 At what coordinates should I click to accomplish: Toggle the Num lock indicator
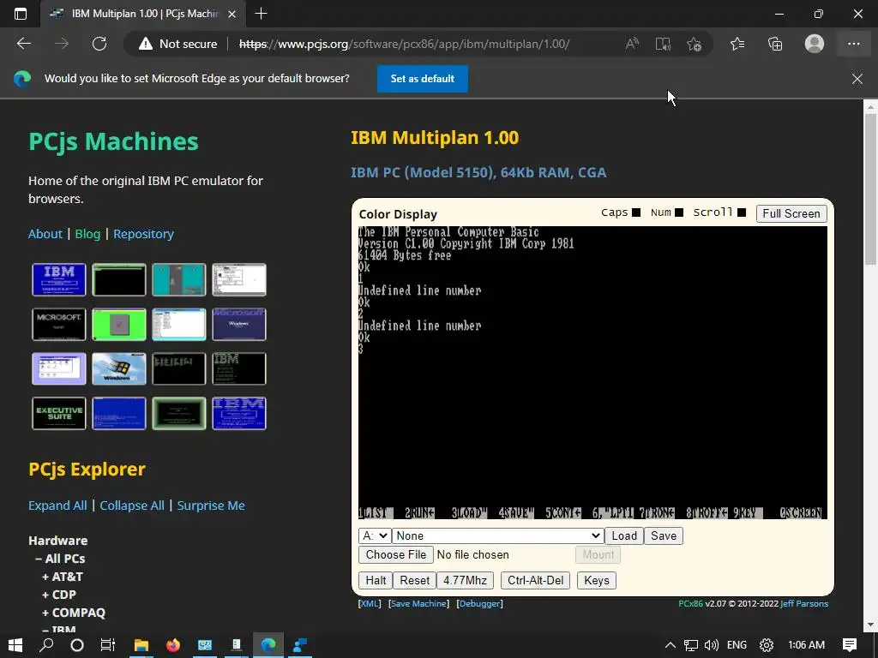(x=679, y=212)
